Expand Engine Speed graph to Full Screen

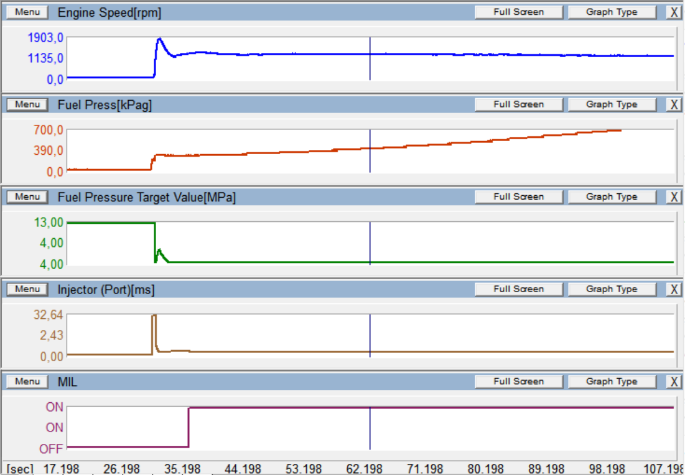pos(518,12)
